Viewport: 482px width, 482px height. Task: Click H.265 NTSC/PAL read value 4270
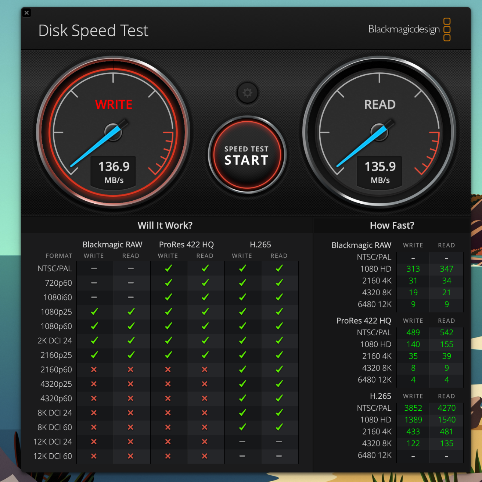tap(446, 408)
